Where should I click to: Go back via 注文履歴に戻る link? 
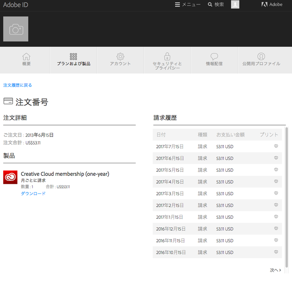[x=17, y=85]
